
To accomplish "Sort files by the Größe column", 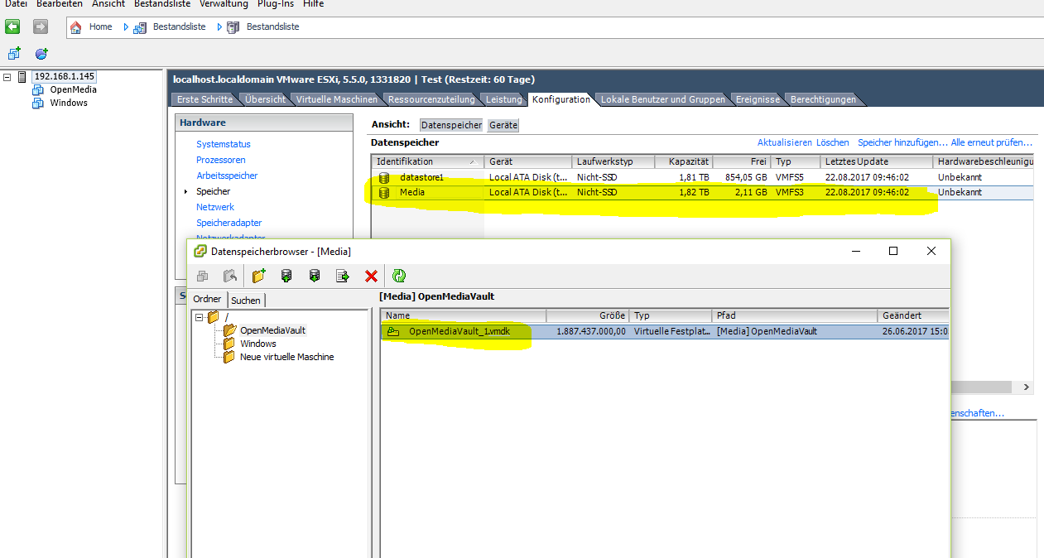I will [588, 315].
